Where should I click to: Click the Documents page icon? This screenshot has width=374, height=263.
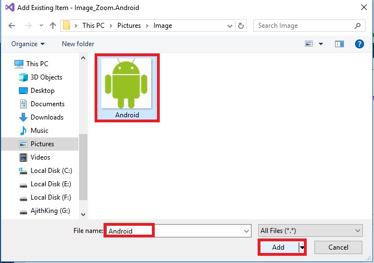23,104
